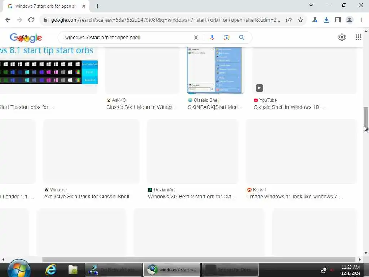This screenshot has width=369, height=277.
Task: Expand the tab search chevron
Action: (311, 5)
